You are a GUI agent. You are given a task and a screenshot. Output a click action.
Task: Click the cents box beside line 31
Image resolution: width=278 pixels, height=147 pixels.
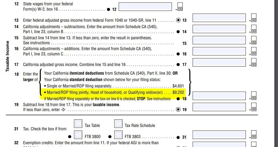[x=254, y=135]
